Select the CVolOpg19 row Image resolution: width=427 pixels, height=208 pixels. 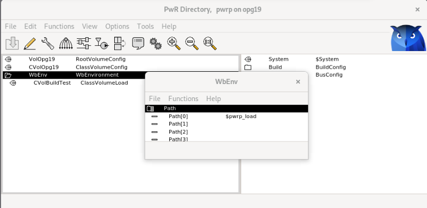(121, 67)
